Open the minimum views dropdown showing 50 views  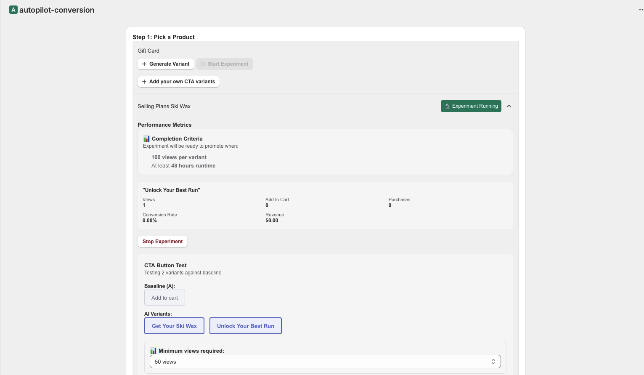325,362
